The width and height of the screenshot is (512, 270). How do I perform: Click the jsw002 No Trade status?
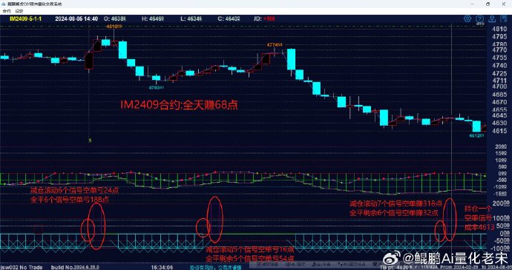point(22,267)
